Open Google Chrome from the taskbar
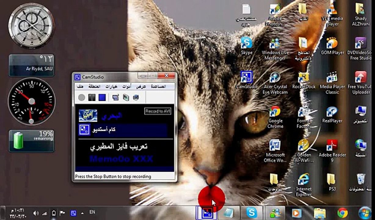This screenshot has width=375, height=220. (x=342, y=213)
